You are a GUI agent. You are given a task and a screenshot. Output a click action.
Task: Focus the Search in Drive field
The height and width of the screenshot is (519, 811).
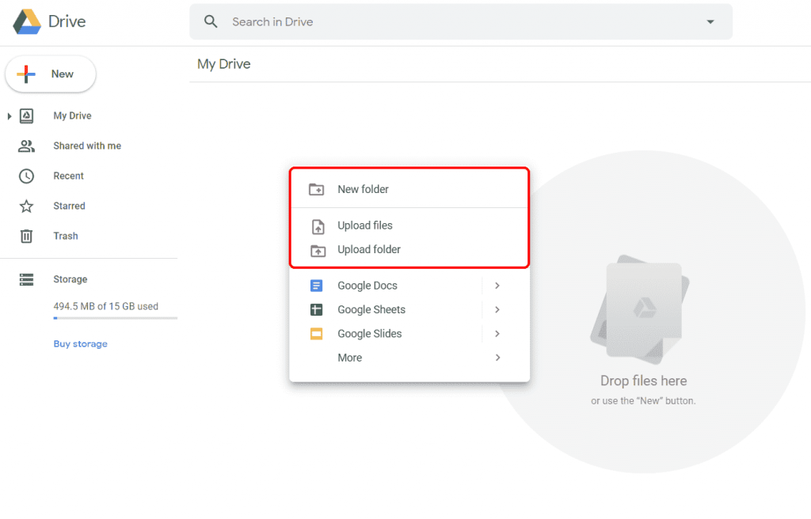pyautogui.click(x=461, y=21)
